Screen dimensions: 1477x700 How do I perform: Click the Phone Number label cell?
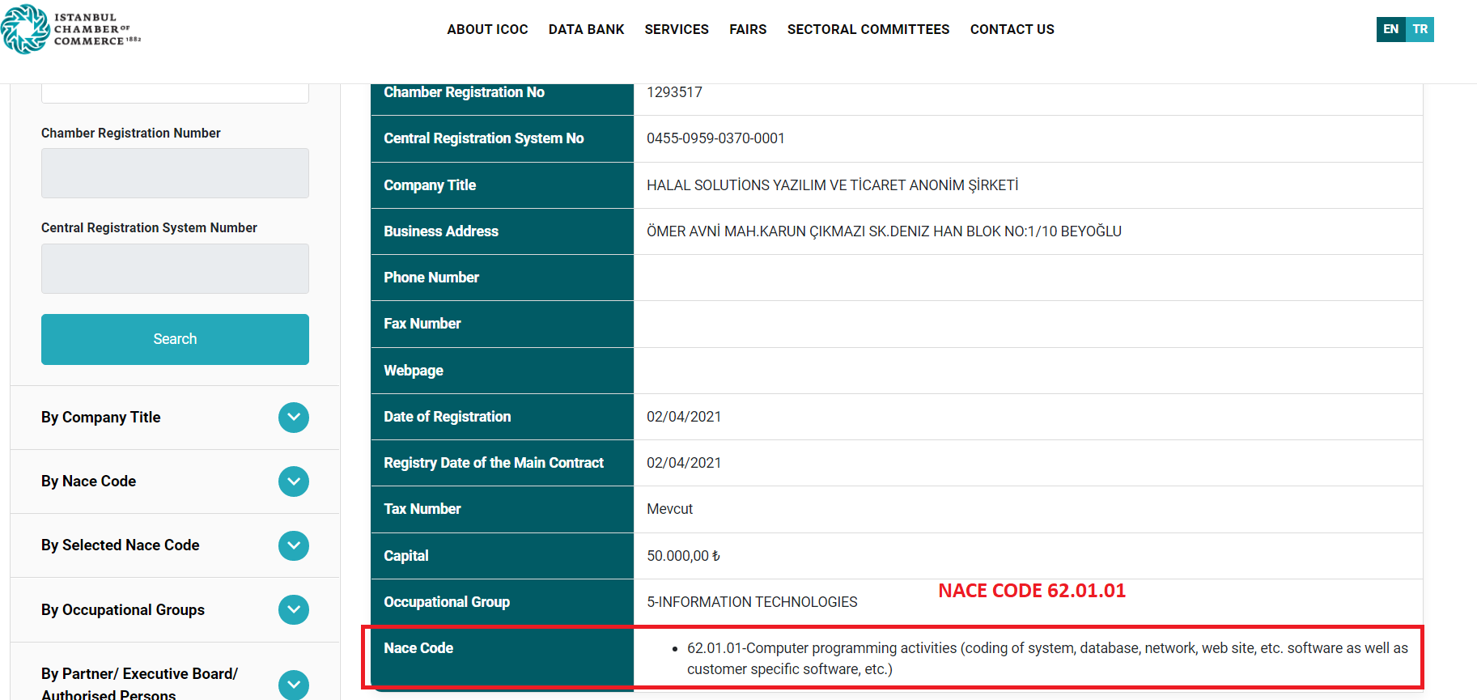[502, 278]
